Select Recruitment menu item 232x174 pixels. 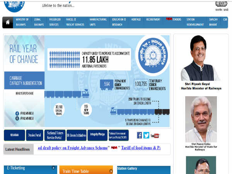tap(153, 20)
